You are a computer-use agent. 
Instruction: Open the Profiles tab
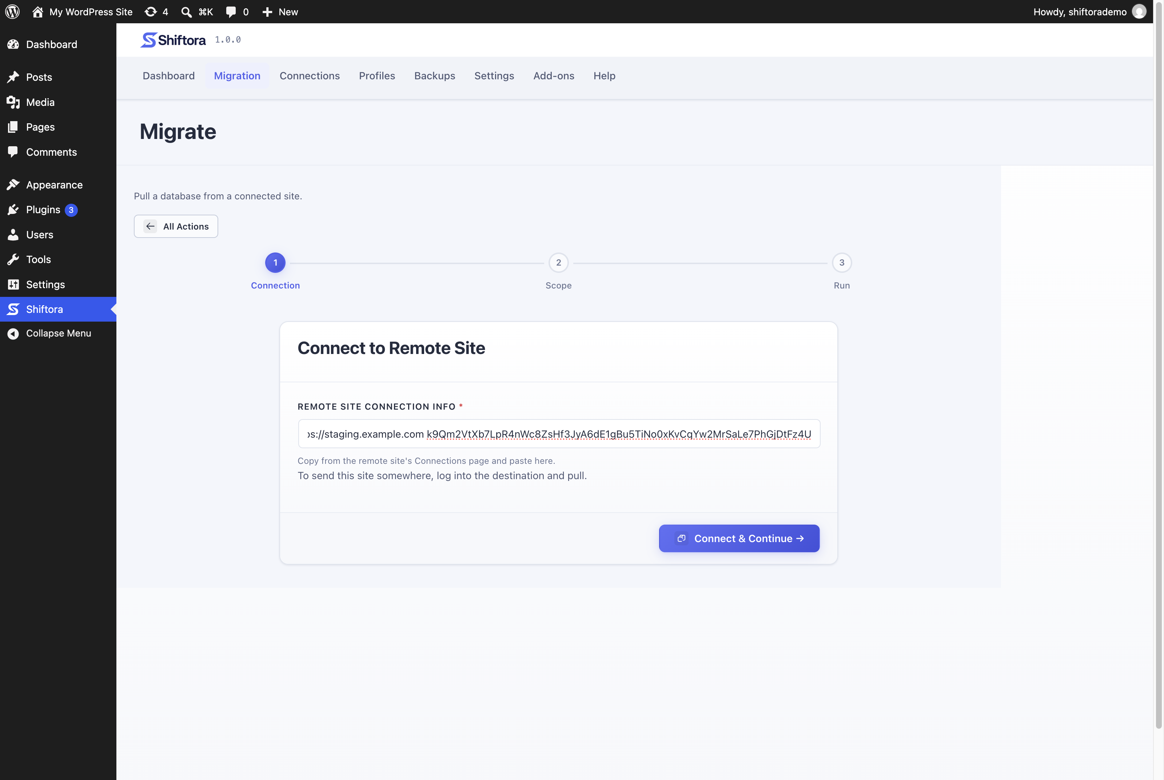[377, 76]
